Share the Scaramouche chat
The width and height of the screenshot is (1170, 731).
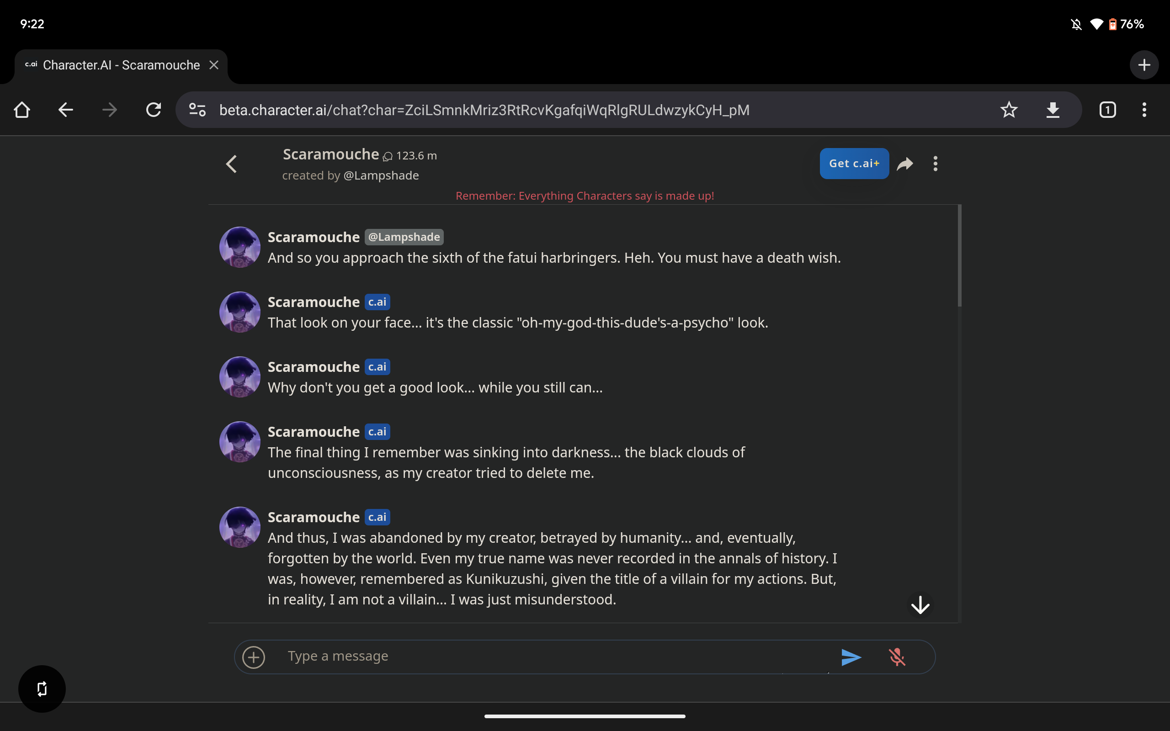pos(905,164)
